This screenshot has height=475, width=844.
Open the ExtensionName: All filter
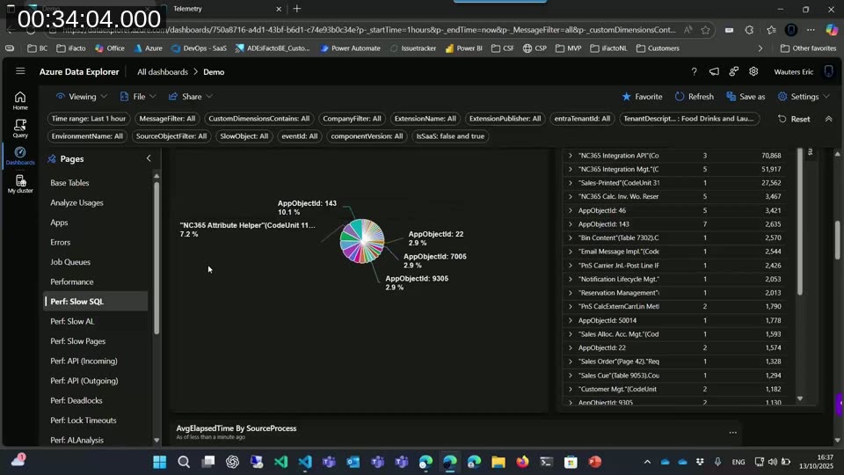click(425, 119)
